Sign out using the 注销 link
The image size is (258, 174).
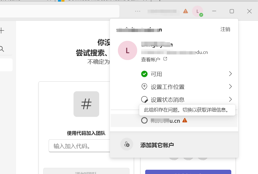click(225, 29)
